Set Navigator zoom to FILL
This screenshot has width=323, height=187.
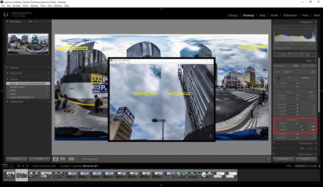(x=36, y=22)
